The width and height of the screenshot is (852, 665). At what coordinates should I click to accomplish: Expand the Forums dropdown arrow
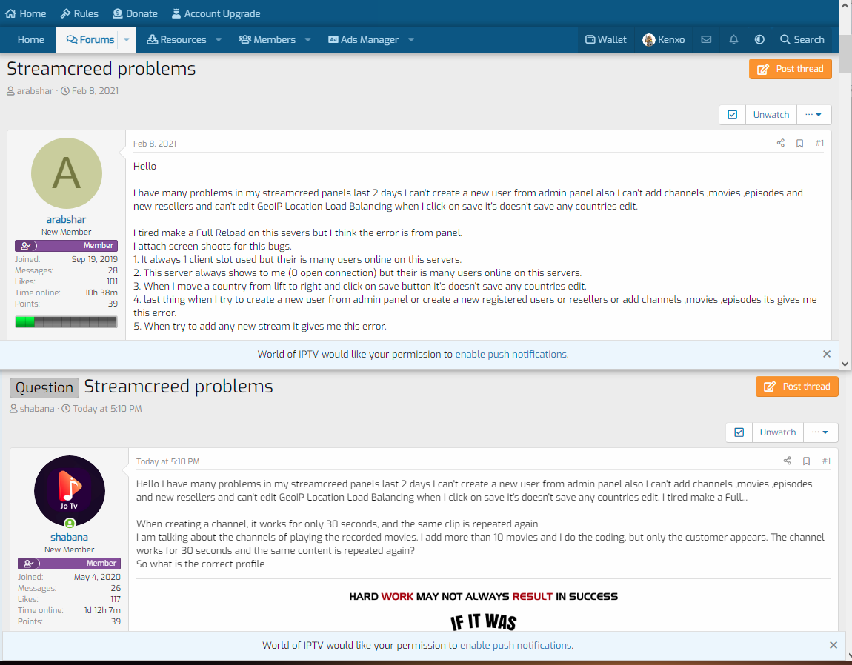tap(127, 40)
